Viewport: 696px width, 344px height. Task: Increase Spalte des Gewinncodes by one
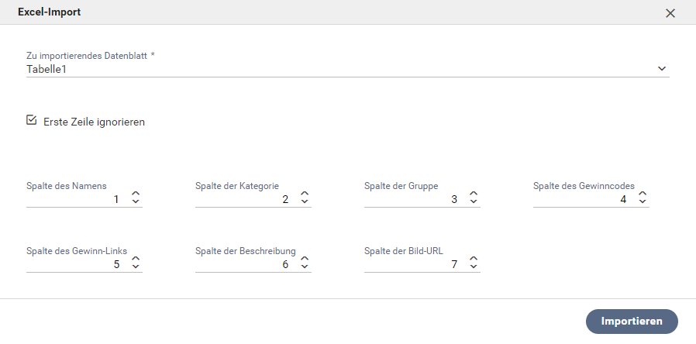point(643,194)
